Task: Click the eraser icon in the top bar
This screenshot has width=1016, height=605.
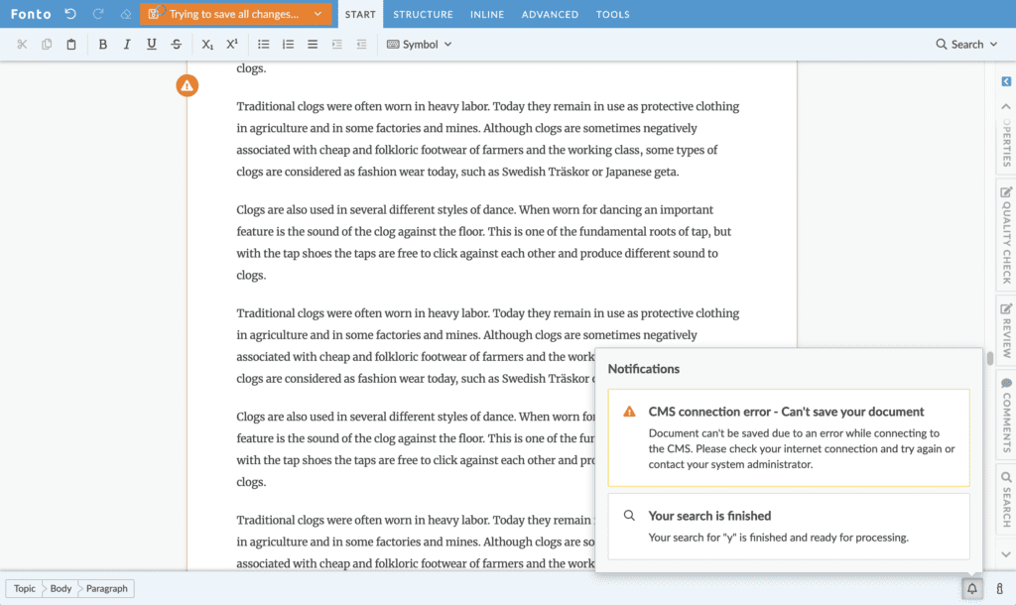Action: tap(126, 14)
